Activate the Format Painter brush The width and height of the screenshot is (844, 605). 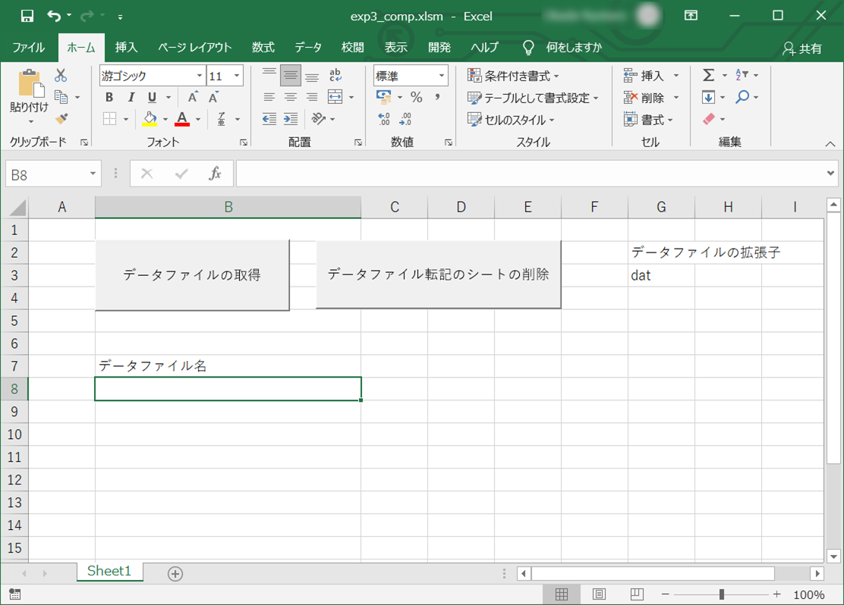(x=61, y=119)
